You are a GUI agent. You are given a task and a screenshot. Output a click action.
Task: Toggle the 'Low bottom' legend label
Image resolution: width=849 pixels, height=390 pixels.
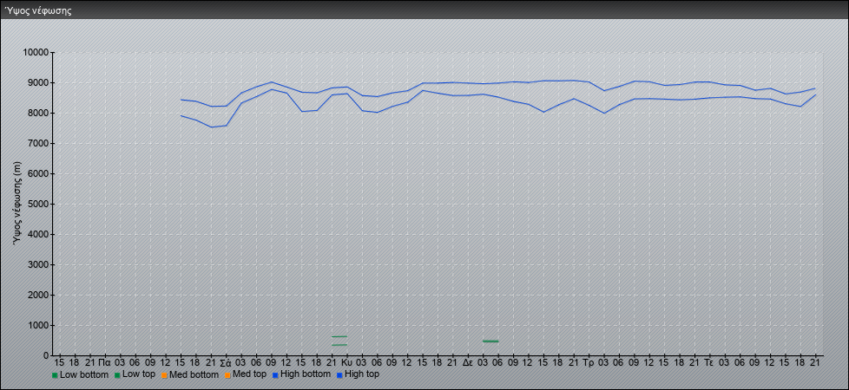click(x=84, y=374)
